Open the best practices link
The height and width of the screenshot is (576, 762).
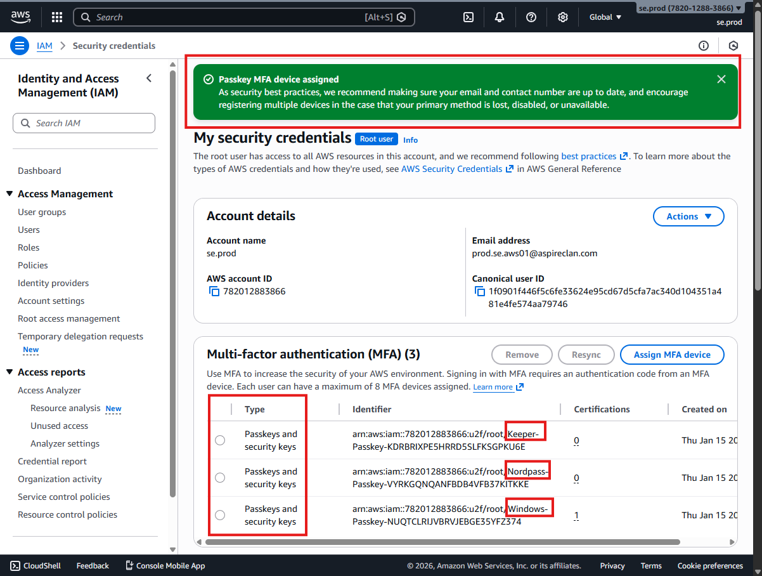[x=594, y=156]
